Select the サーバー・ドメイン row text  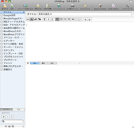coord(13,47)
